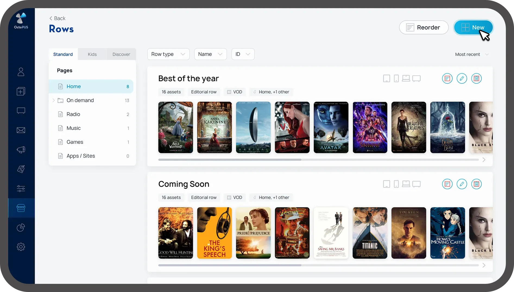
Task: Click the details icon for Coming Soon
Action: tap(447, 184)
